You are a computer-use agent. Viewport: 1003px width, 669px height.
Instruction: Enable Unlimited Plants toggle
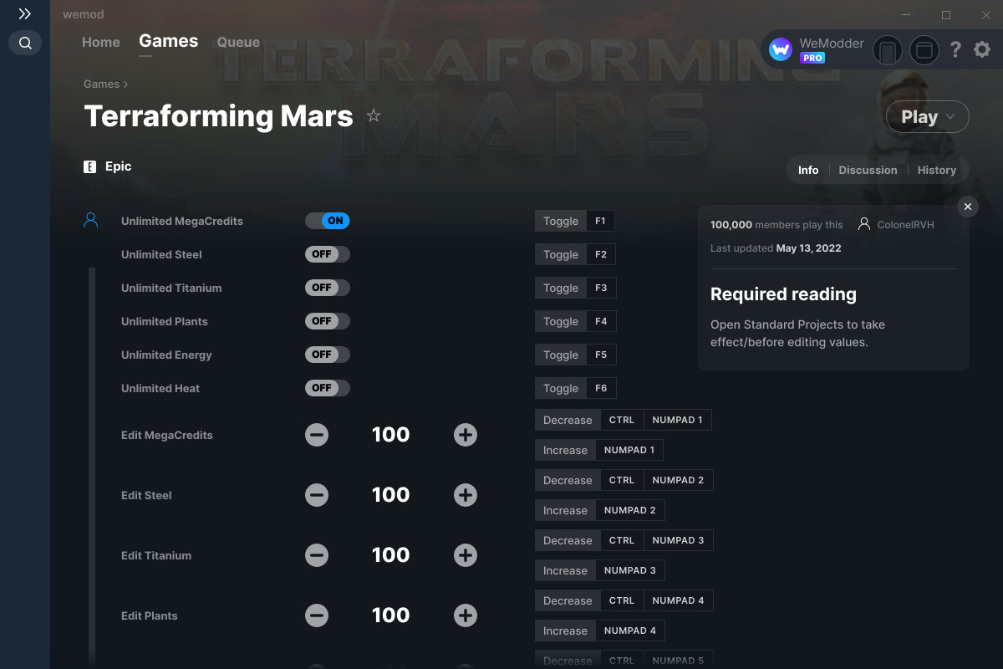click(328, 321)
